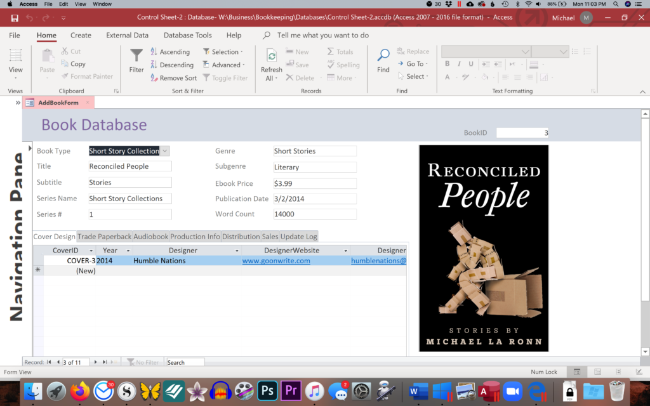This screenshot has height=406, width=650.
Task: Select the (New) row in Cover Design grid
Action: point(220,270)
